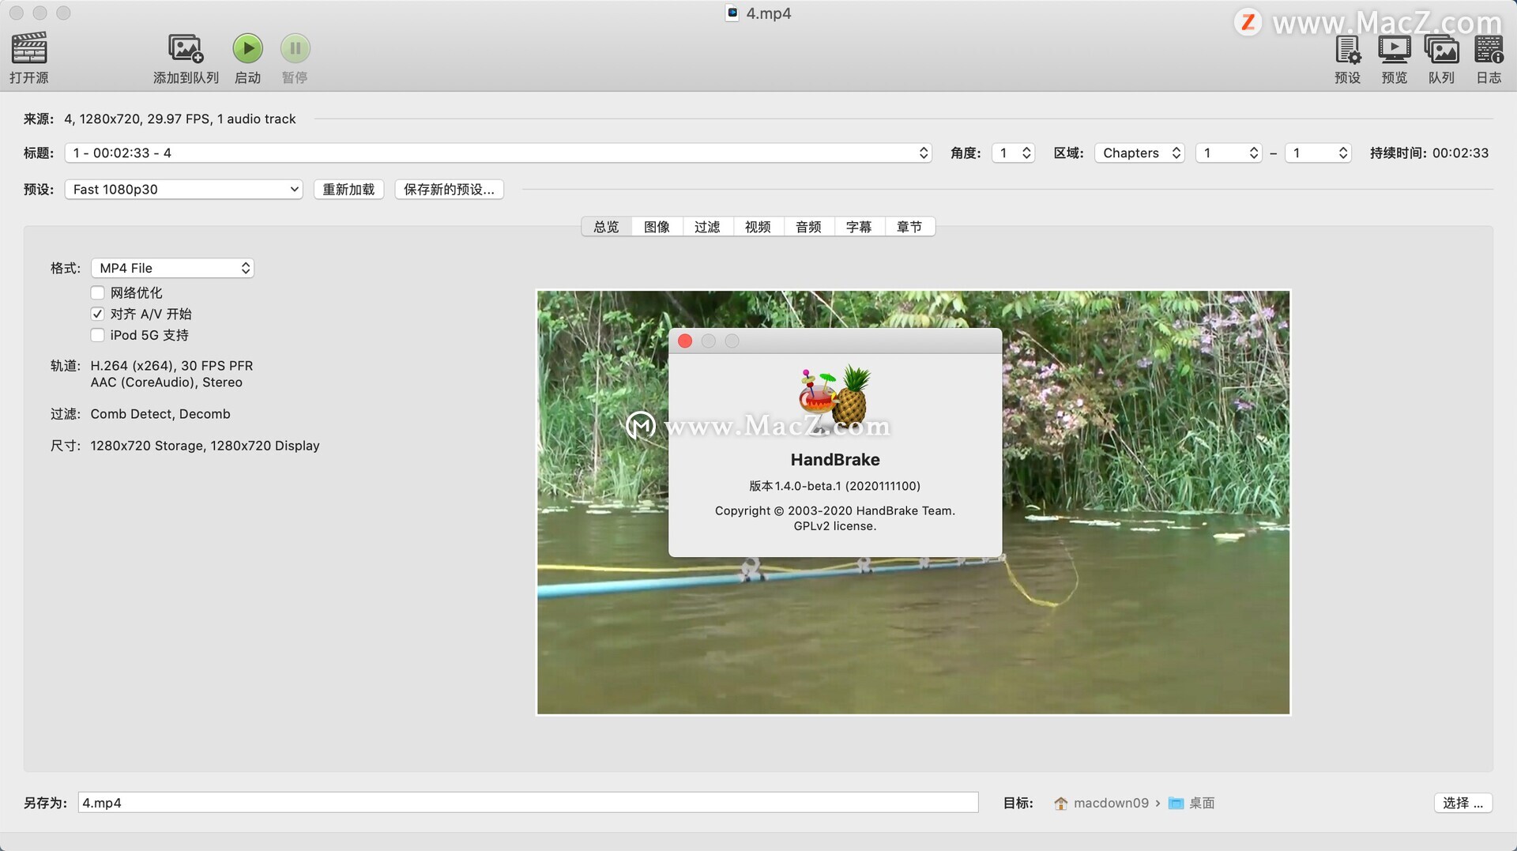Switch to the Dimensions (图像) tab
This screenshot has height=851, width=1517.
tap(657, 227)
